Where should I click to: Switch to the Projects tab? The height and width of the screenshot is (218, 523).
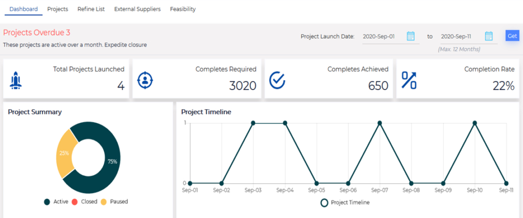coord(58,9)
